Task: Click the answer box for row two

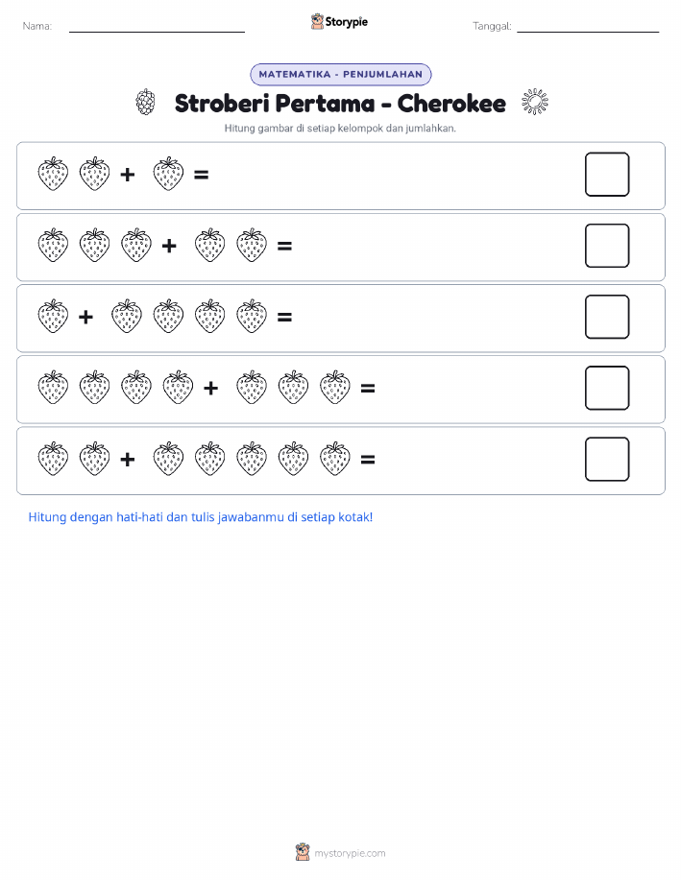Action: pos(607,246)
